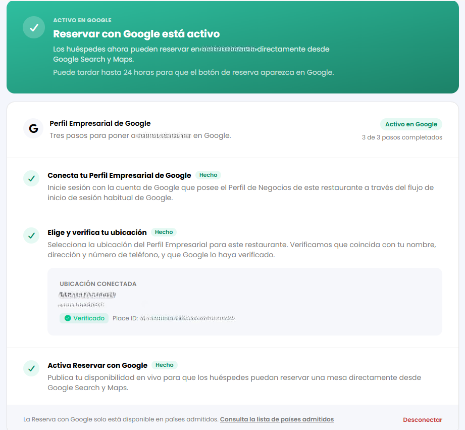Image resolution: width=465 pixels, height=430 pixels.
Task: Click checkmark beside Conecta tu Perfil Empresarial
Action: click(x=31, y=178)
